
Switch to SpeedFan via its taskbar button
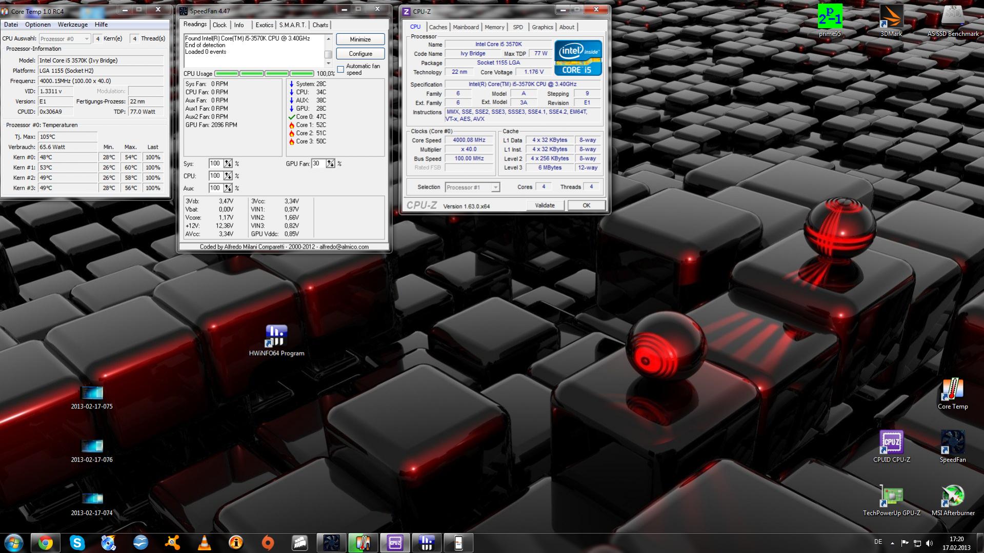(x=332, y=543)
